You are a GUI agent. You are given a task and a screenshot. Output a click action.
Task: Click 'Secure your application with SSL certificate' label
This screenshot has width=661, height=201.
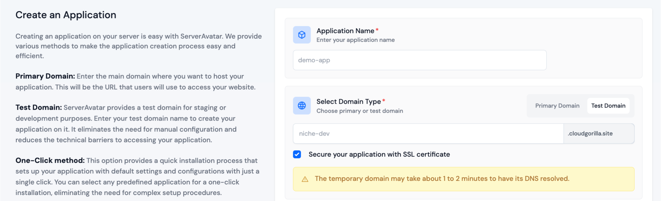(379, 154)
